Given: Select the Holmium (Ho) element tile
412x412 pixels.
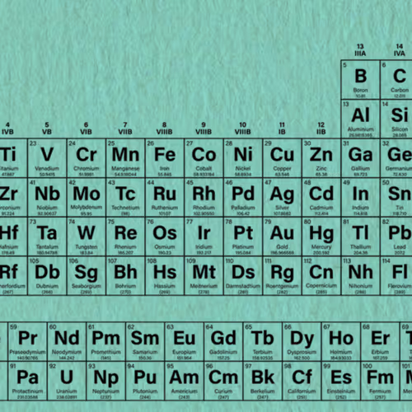Looking at the screenshot, I should coord(341,342).
